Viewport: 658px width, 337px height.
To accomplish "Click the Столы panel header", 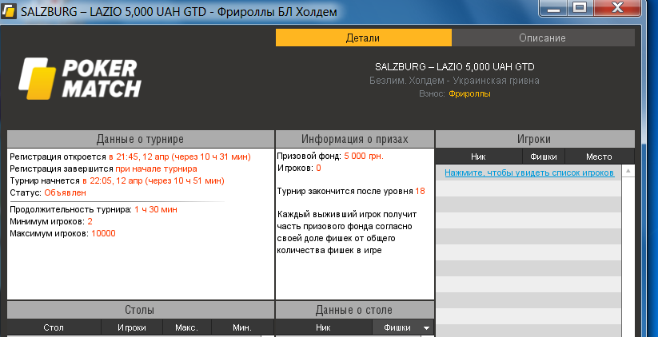I will (x=141, y=310).
